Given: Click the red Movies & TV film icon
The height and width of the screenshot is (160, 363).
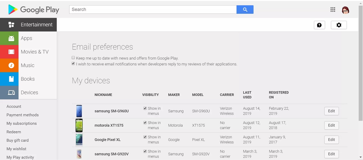Looking at the screenshot, I should [x=11, y=52].
